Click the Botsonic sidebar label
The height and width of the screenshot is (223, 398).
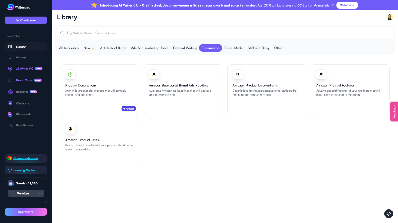22,92
